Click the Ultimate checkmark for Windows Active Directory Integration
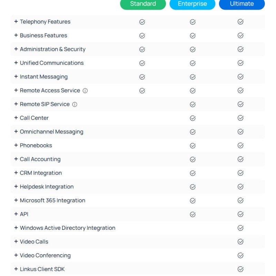 [x=240, y=228]
